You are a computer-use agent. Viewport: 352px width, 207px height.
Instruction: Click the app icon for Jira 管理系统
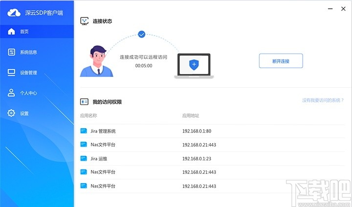84,131
